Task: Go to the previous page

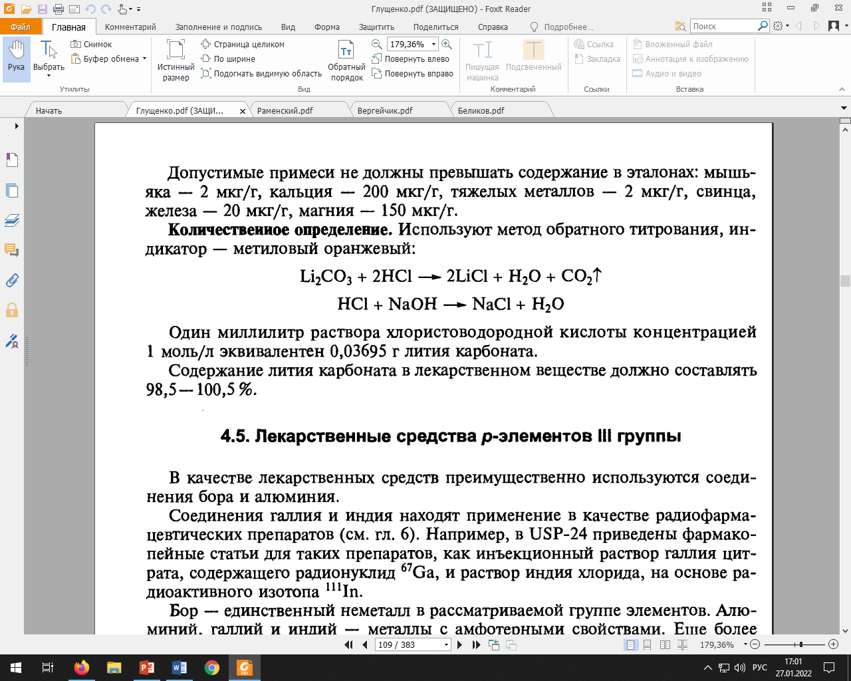Action: point(364,644)
